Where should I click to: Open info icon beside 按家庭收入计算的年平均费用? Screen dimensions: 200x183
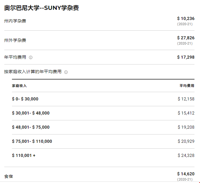tap(66, 72)
